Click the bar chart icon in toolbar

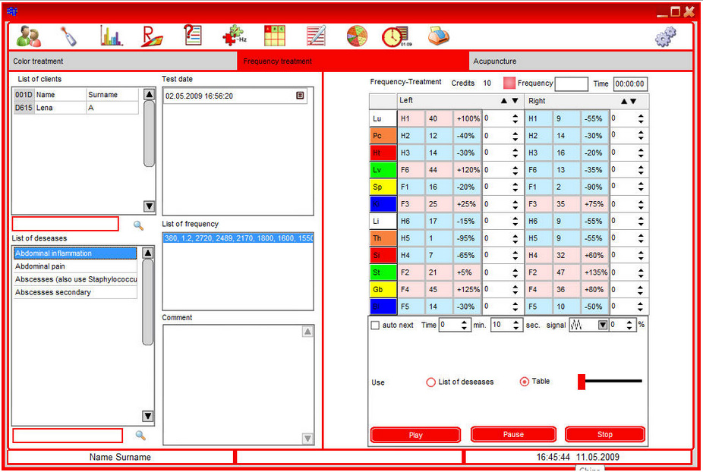(x=111, y=36)
